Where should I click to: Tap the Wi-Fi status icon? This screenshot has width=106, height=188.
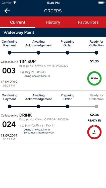[15, 3]
